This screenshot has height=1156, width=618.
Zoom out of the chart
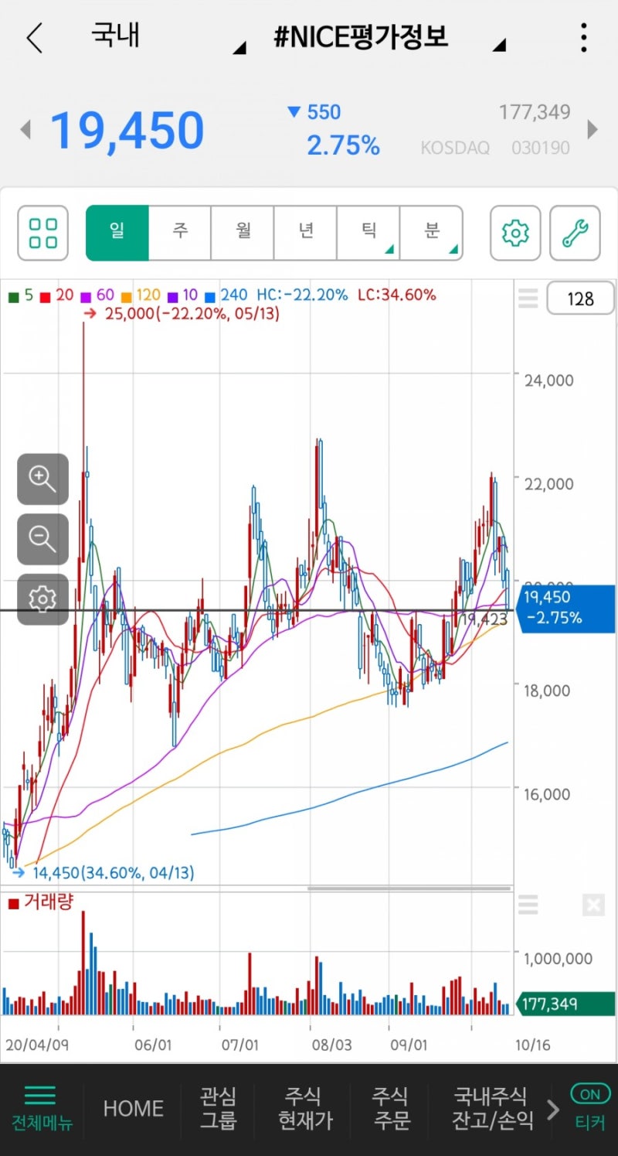coord(42,539)
